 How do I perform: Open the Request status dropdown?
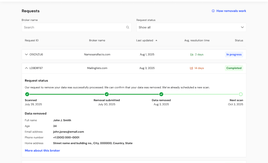[x=191, y=27]
